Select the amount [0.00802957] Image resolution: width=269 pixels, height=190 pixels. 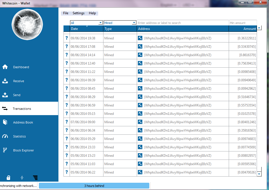click(x=247, y=156)
